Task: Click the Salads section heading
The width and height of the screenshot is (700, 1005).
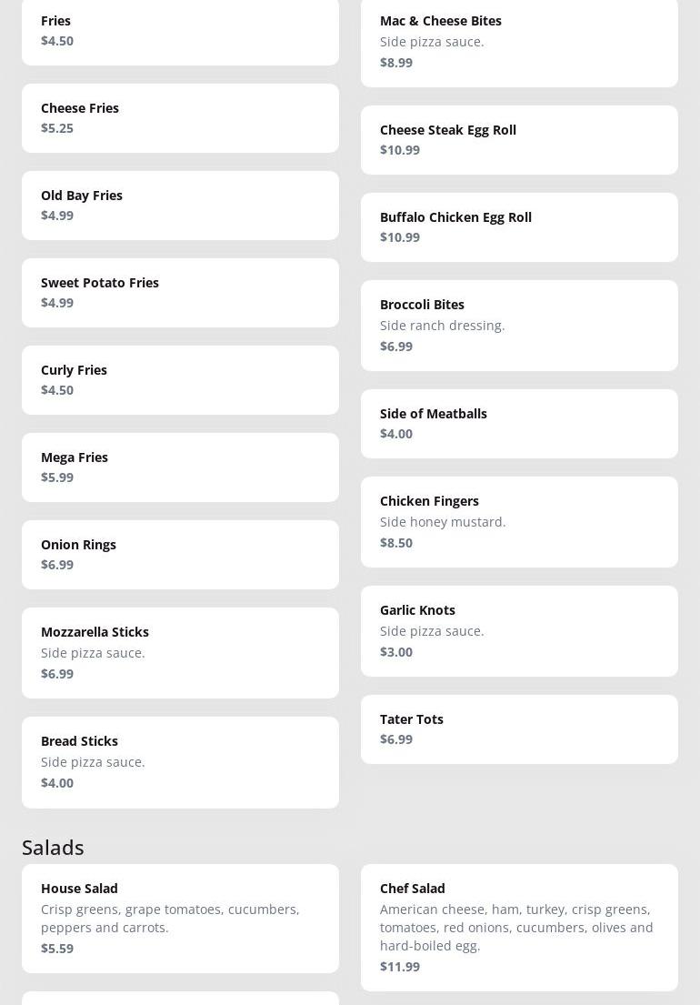Action: pyautogui.click(x=53, y=847)
